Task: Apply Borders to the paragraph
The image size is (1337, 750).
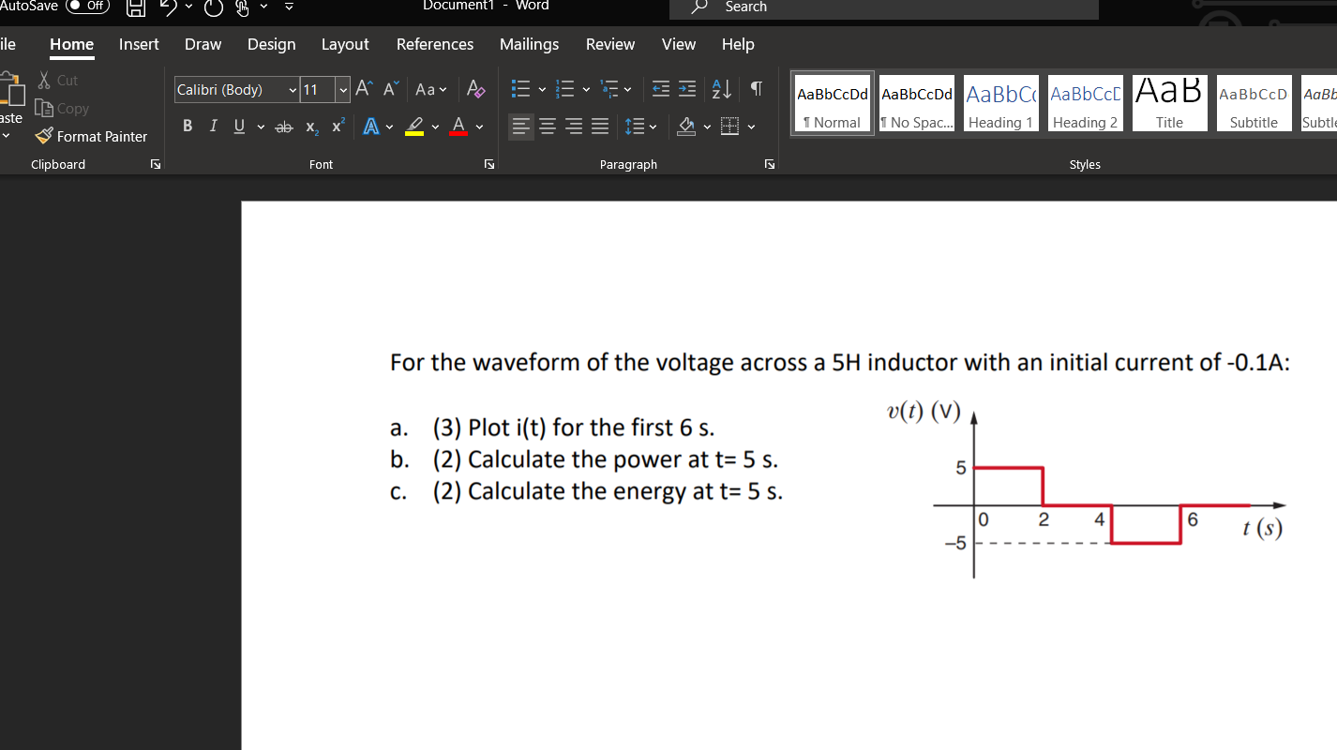Action: pyautogui.click(x=730, y=127)
